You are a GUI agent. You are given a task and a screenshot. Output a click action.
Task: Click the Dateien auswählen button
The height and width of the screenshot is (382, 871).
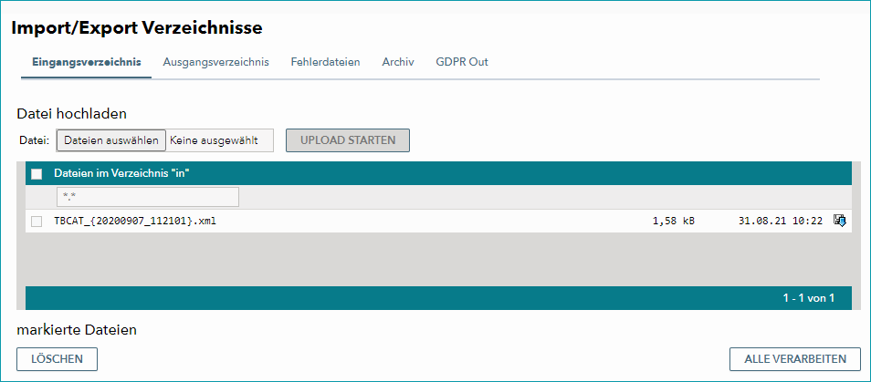pyautogui.click(x=111, y=140)
